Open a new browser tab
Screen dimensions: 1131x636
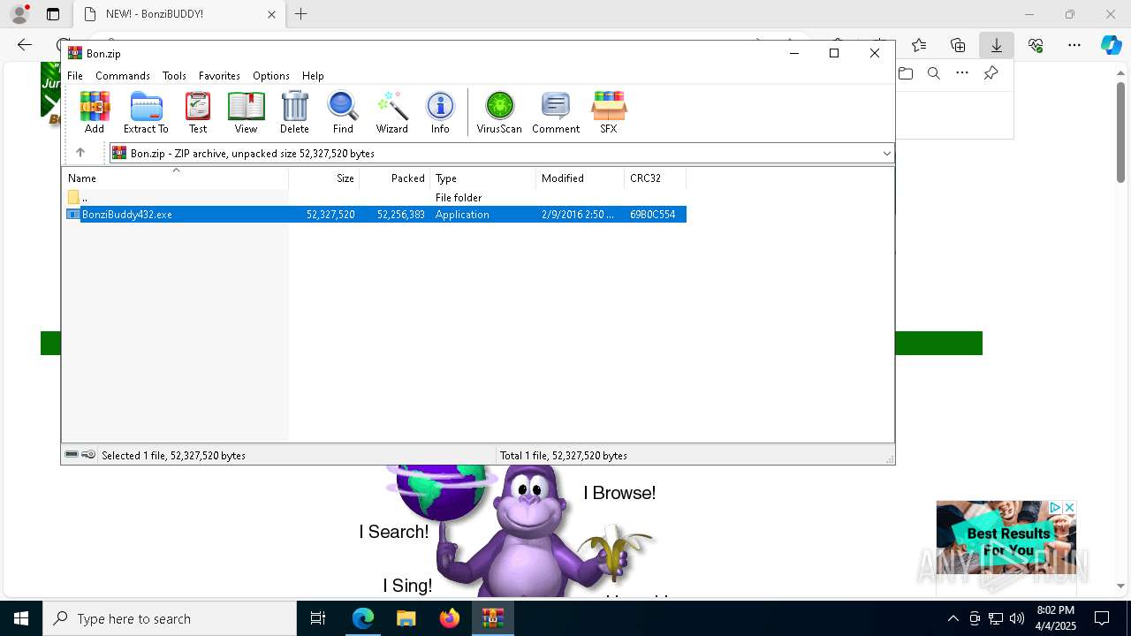pos(301,14)
